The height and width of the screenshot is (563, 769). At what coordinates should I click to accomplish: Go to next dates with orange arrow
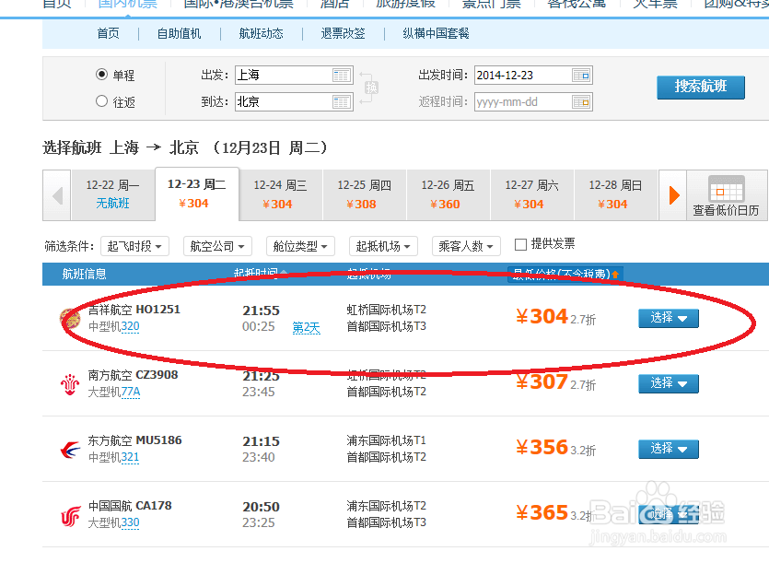click(x=674, y=195)
